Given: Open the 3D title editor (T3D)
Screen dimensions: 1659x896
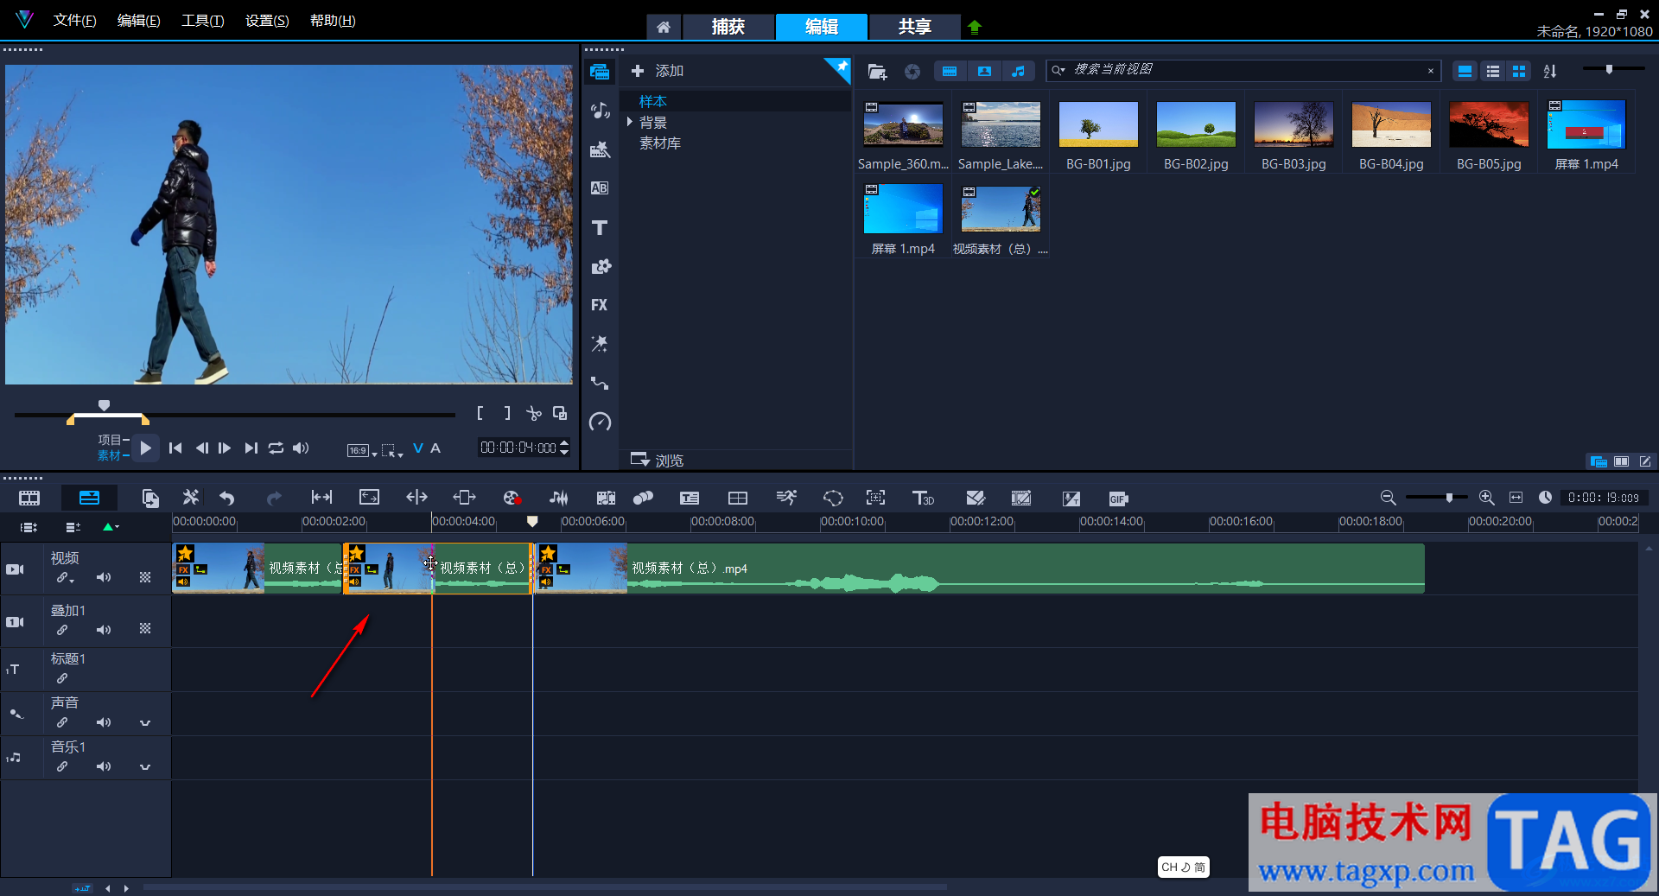Looking at the screenshot, I should [x=923, y=498].
